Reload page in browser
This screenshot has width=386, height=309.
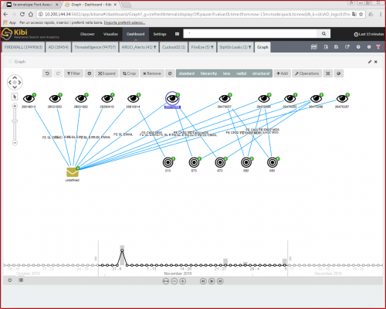(22, 14)
